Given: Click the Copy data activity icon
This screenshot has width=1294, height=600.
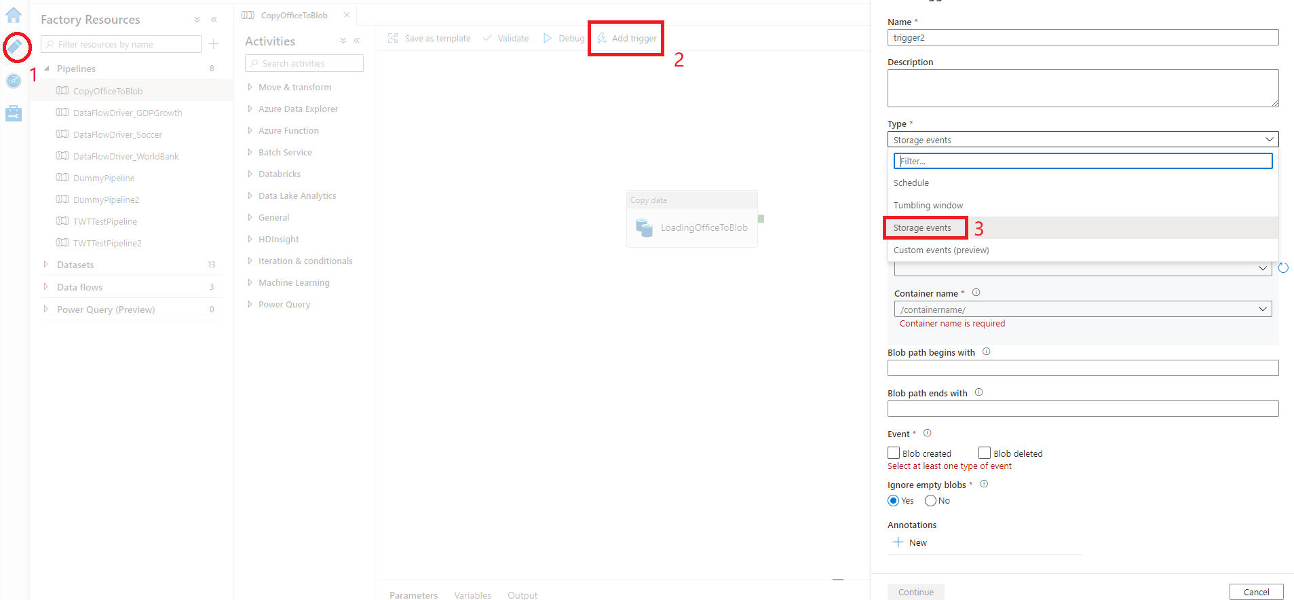Looking at the screenshot, I should point(644,227).
